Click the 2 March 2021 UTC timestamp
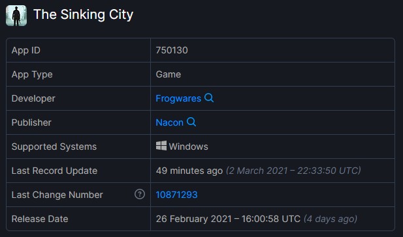 pyautogui.click(x=293, y=171)
